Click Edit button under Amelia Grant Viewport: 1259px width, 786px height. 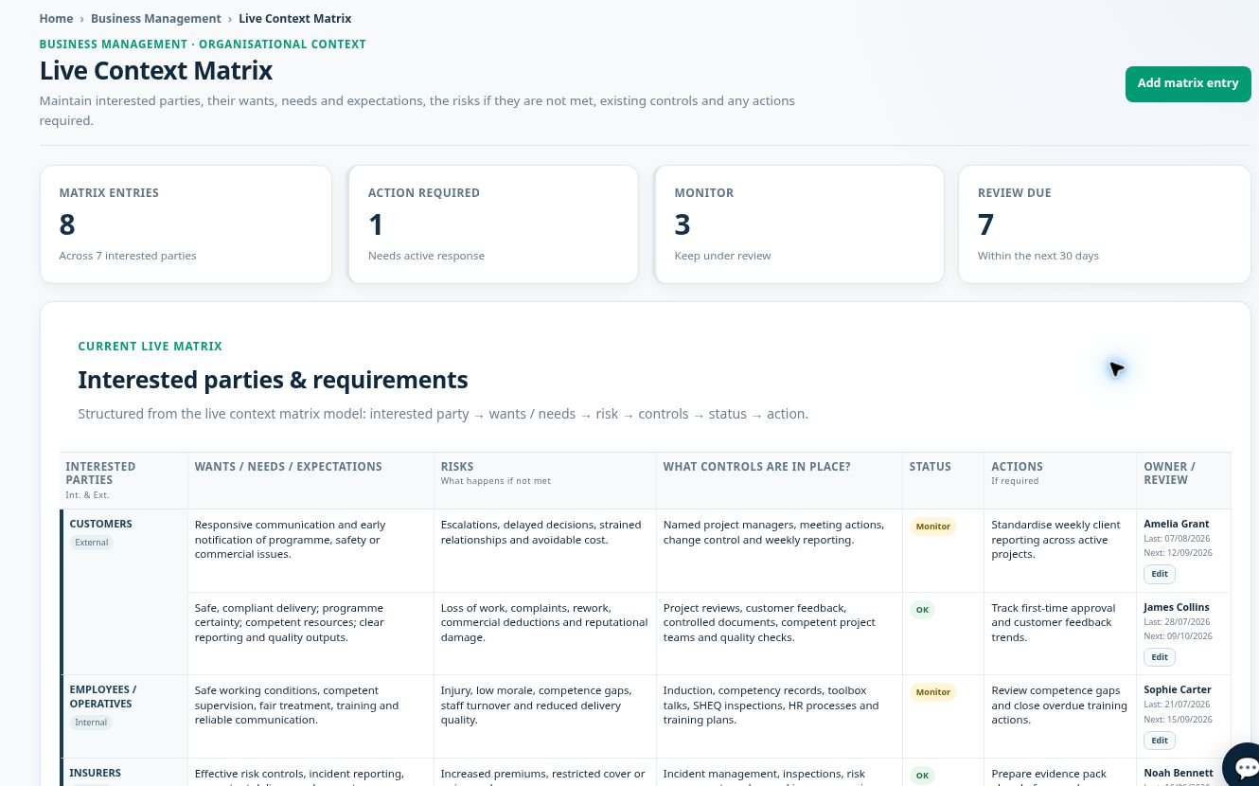1160,574
